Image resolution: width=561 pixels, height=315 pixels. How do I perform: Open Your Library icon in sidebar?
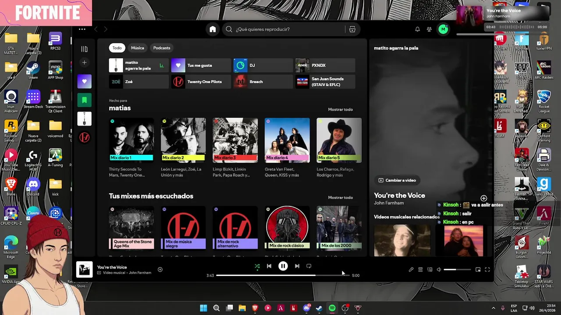[85, 49]
